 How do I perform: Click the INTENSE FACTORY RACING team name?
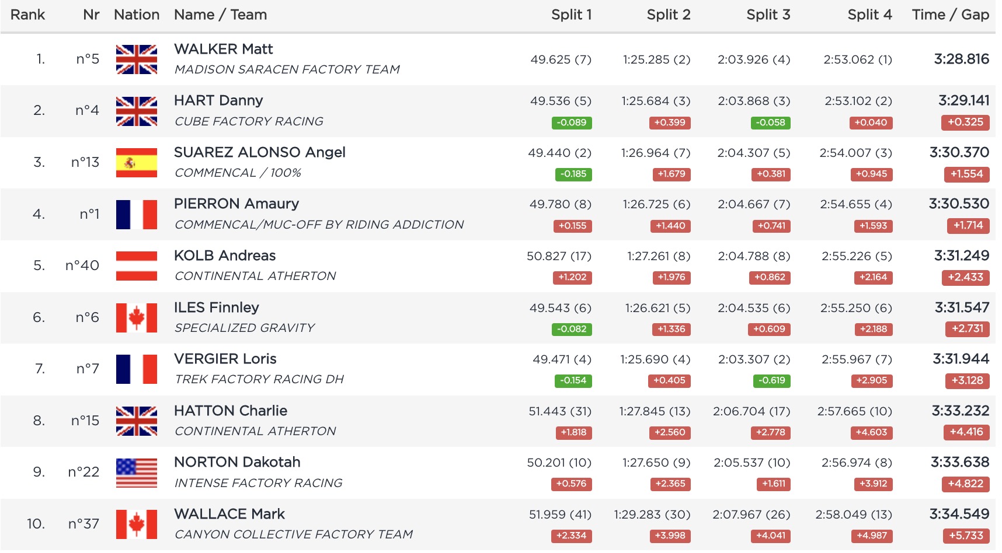258,483
